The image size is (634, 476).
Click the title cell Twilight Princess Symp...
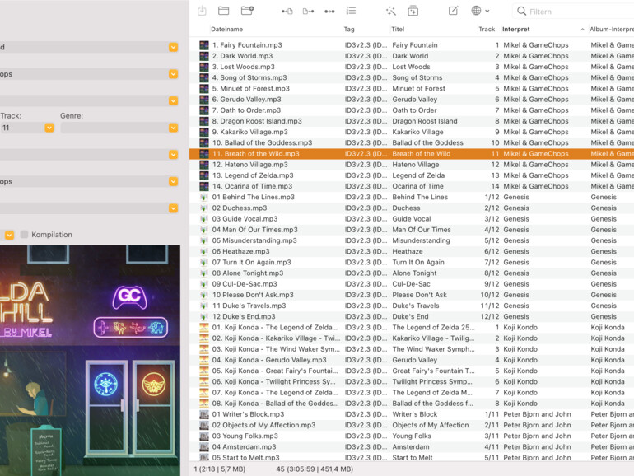432,382
